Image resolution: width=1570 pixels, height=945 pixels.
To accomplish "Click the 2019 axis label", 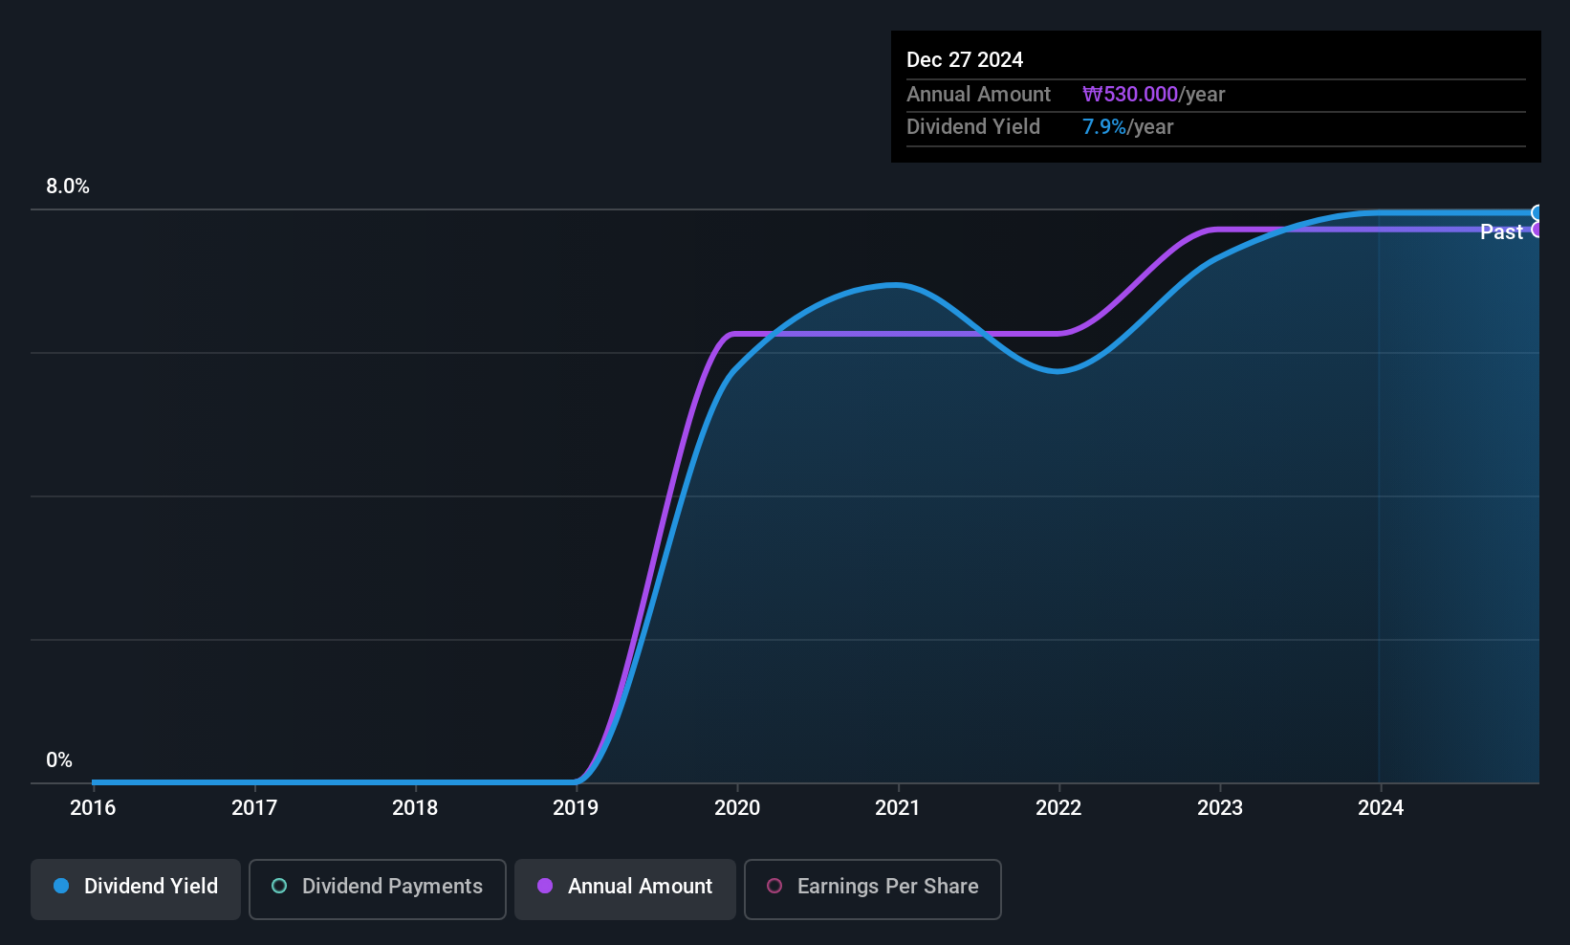I will click(x=576, y=808).
